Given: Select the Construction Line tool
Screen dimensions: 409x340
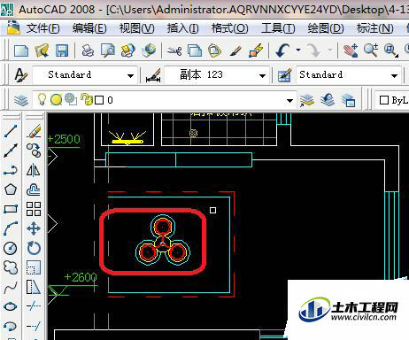Looking at the screenshot, I should [11, 151].
